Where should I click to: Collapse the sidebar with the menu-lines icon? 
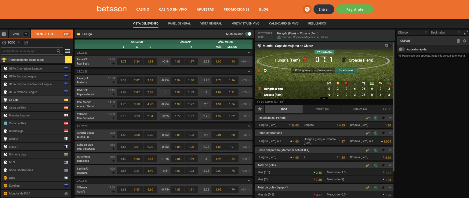pyautogui.click(x=67, y=51)
